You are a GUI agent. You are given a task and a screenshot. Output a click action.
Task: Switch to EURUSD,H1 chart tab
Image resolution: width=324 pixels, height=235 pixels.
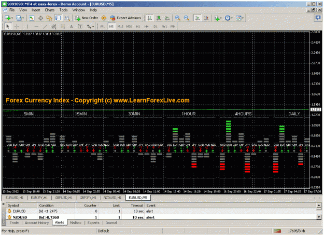[15, 198]
